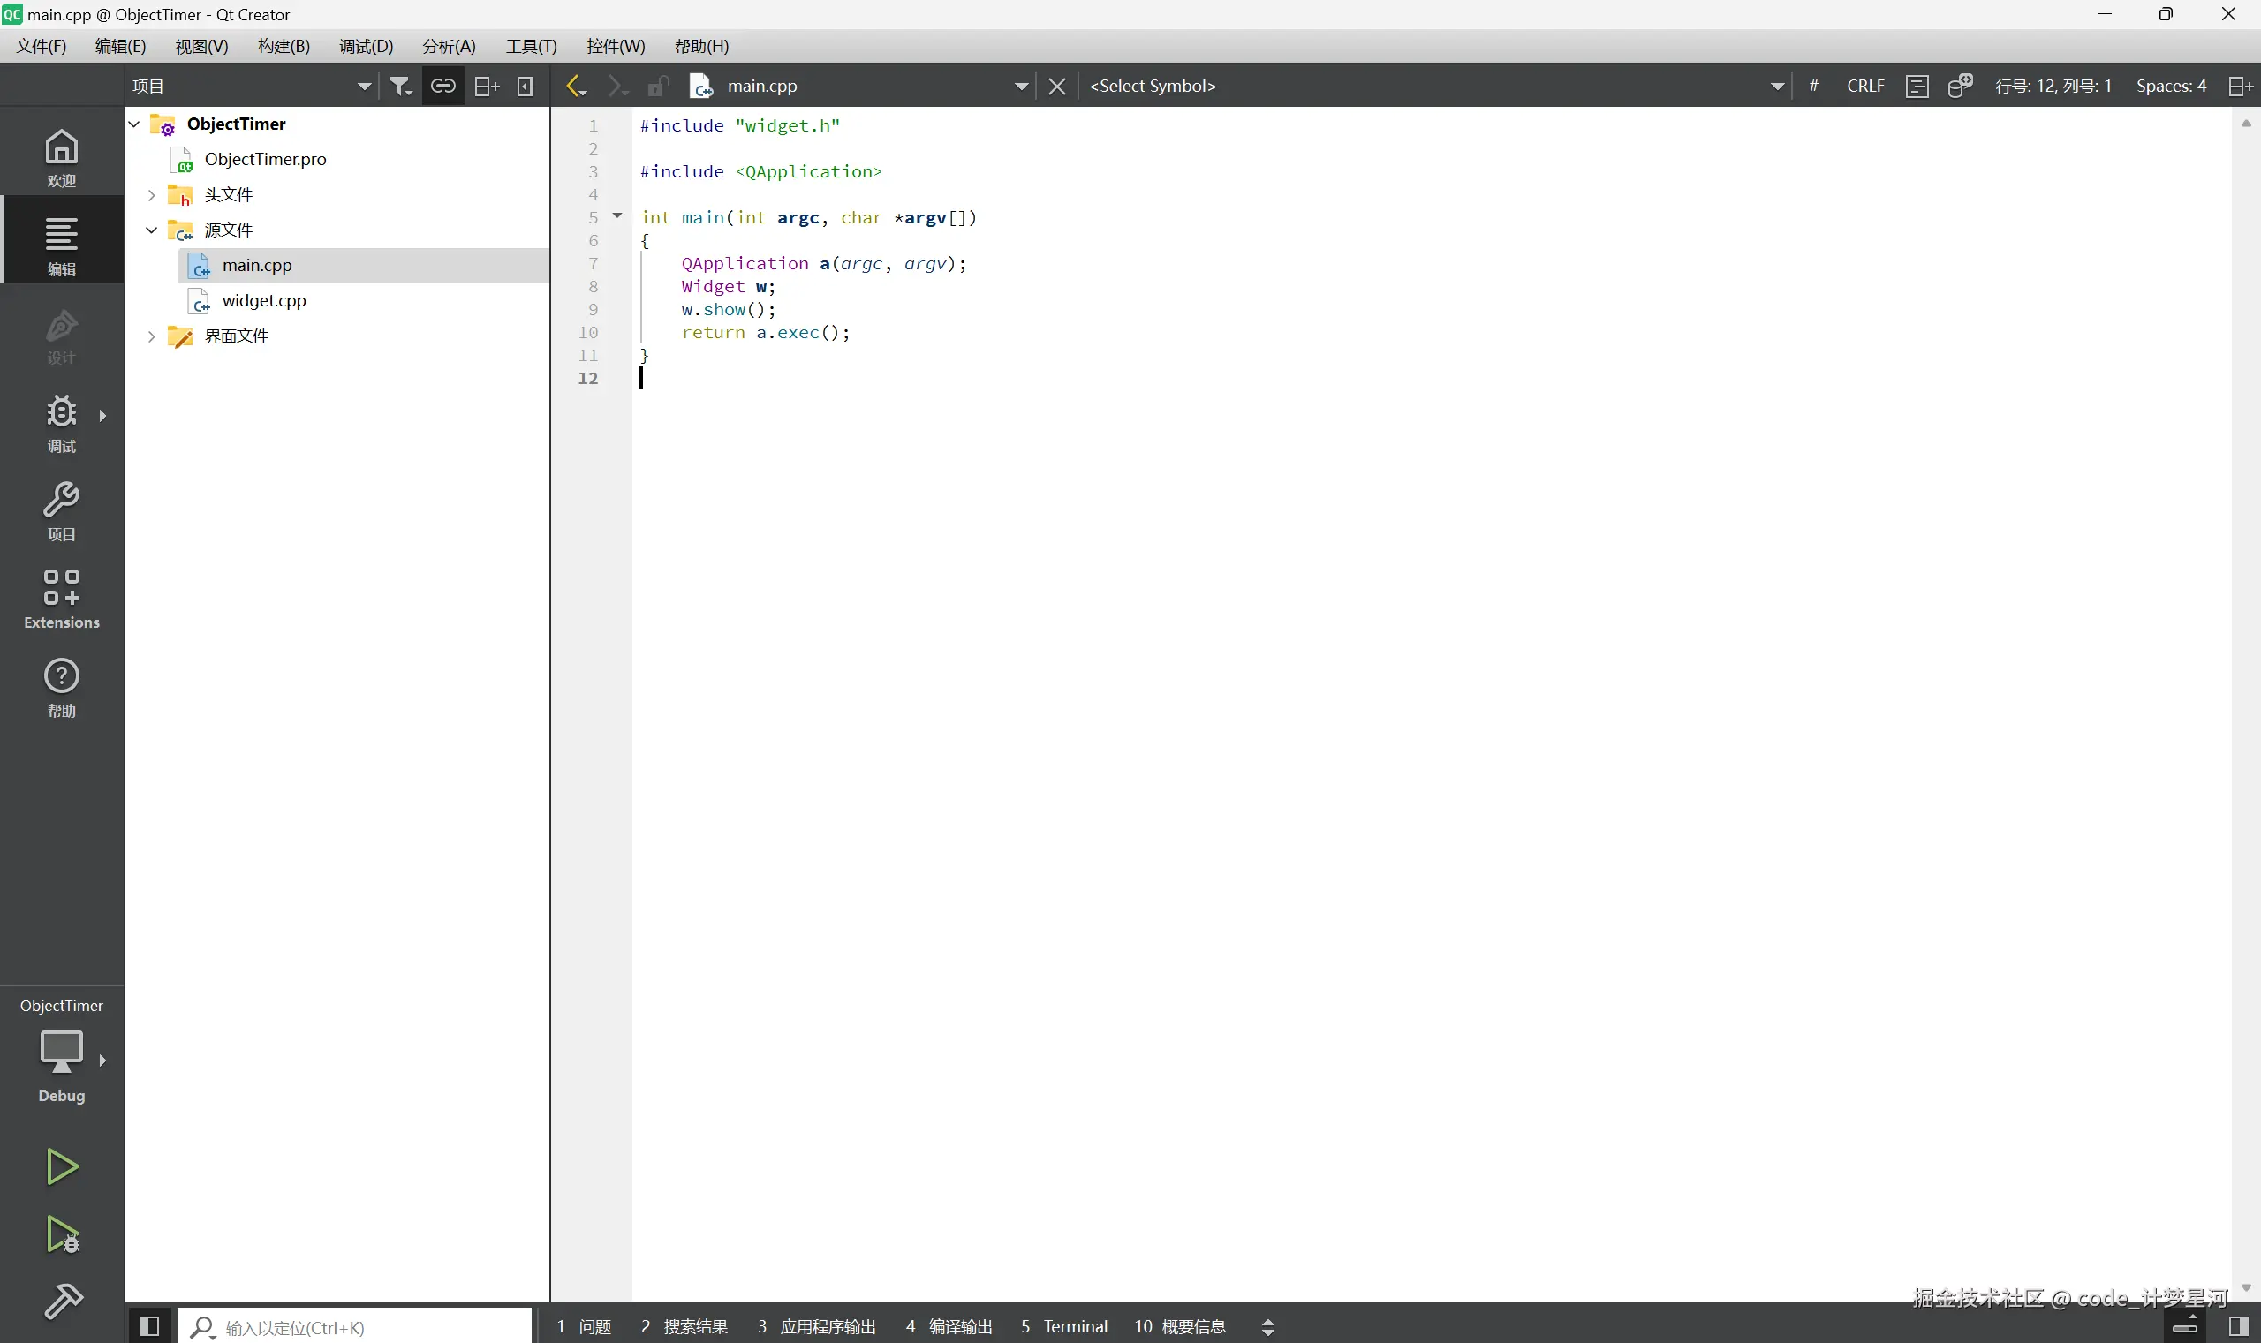Toggle right sidebar visibility button

click(x=2238, y=1327)
